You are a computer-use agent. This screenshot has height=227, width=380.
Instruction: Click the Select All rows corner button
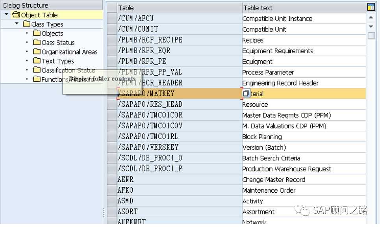pos(112,7)
